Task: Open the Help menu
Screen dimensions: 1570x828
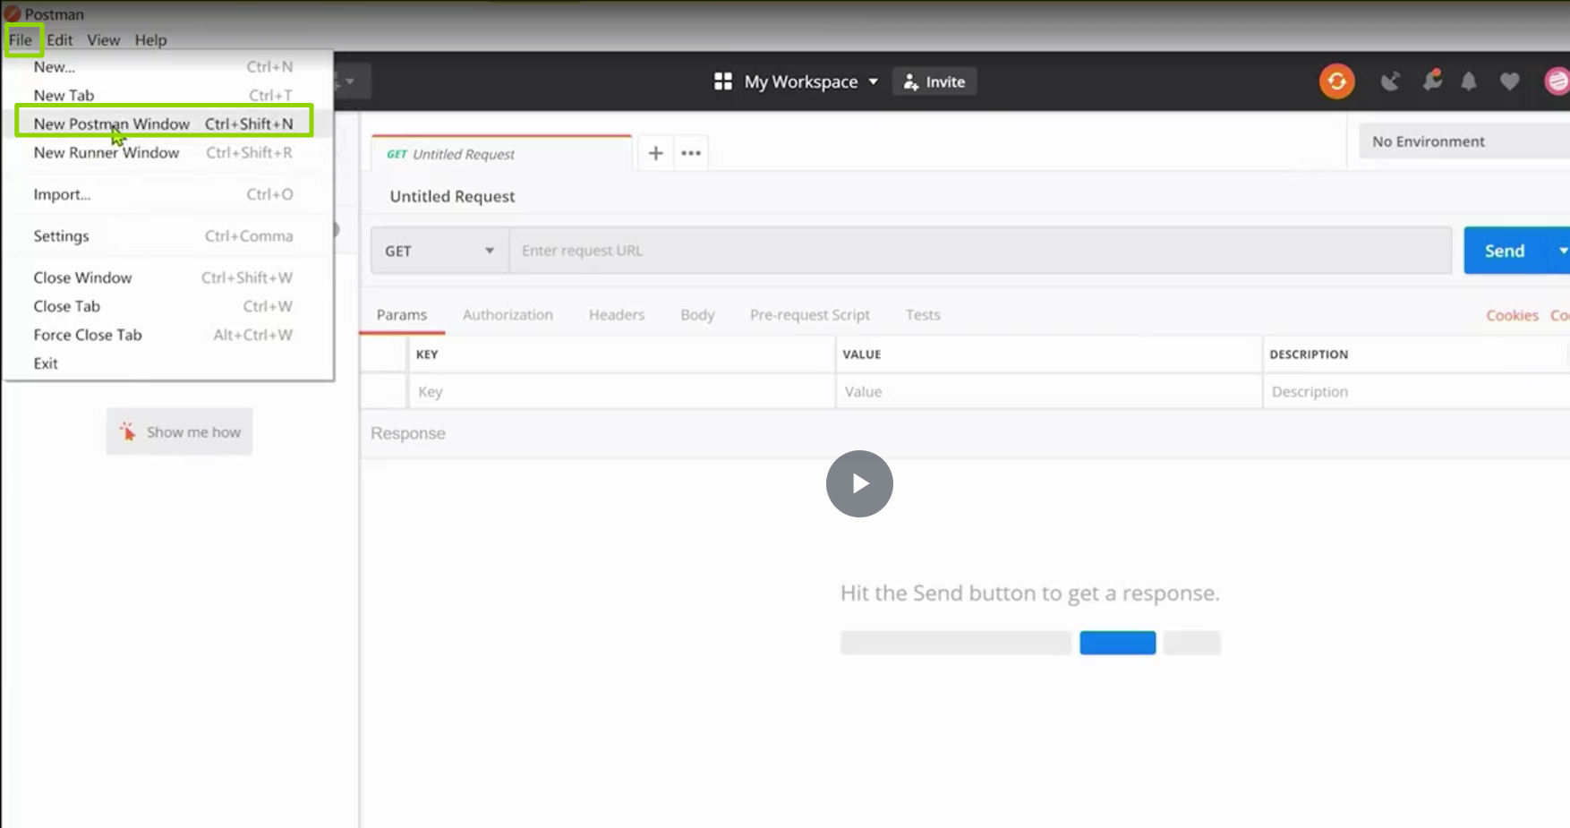Action: point(150,40)
